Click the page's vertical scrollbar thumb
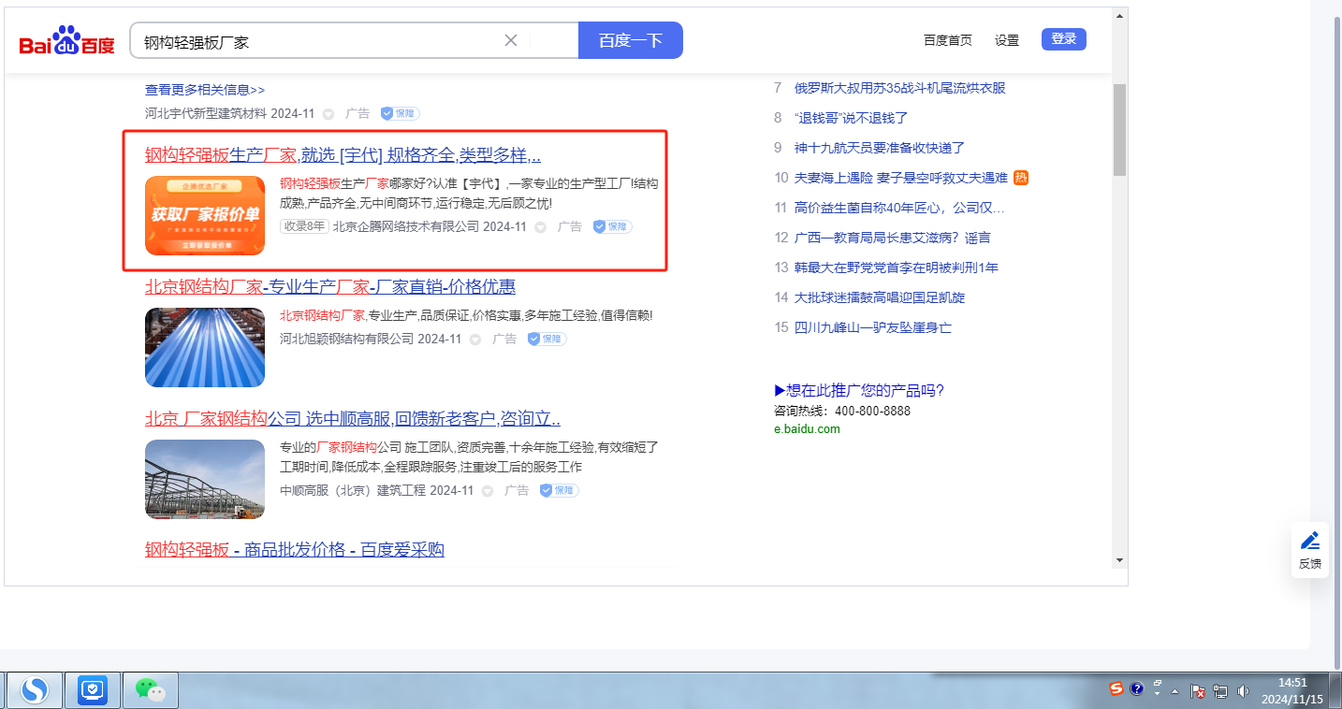The width and height of the screenshot is (1342, 709). click(1118, 129)
